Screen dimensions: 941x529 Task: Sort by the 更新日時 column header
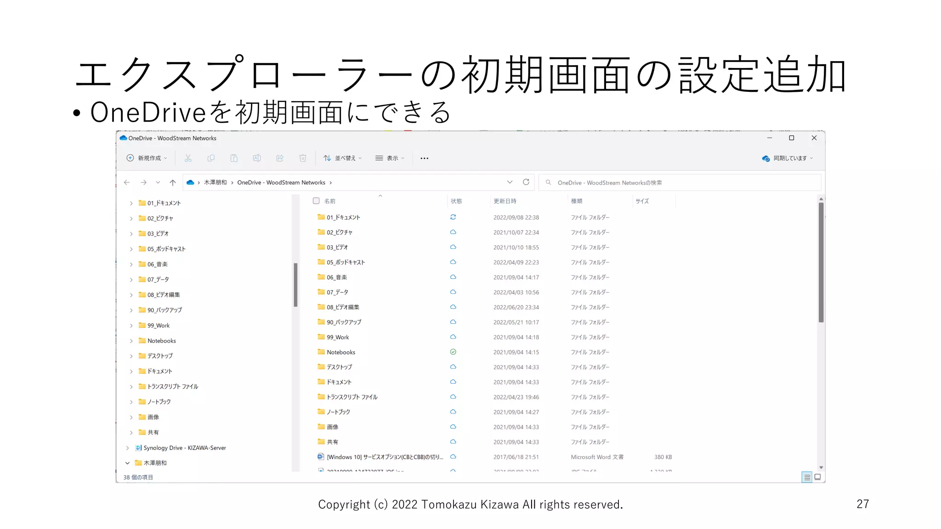pyautogui.click(x=505, y=201)
